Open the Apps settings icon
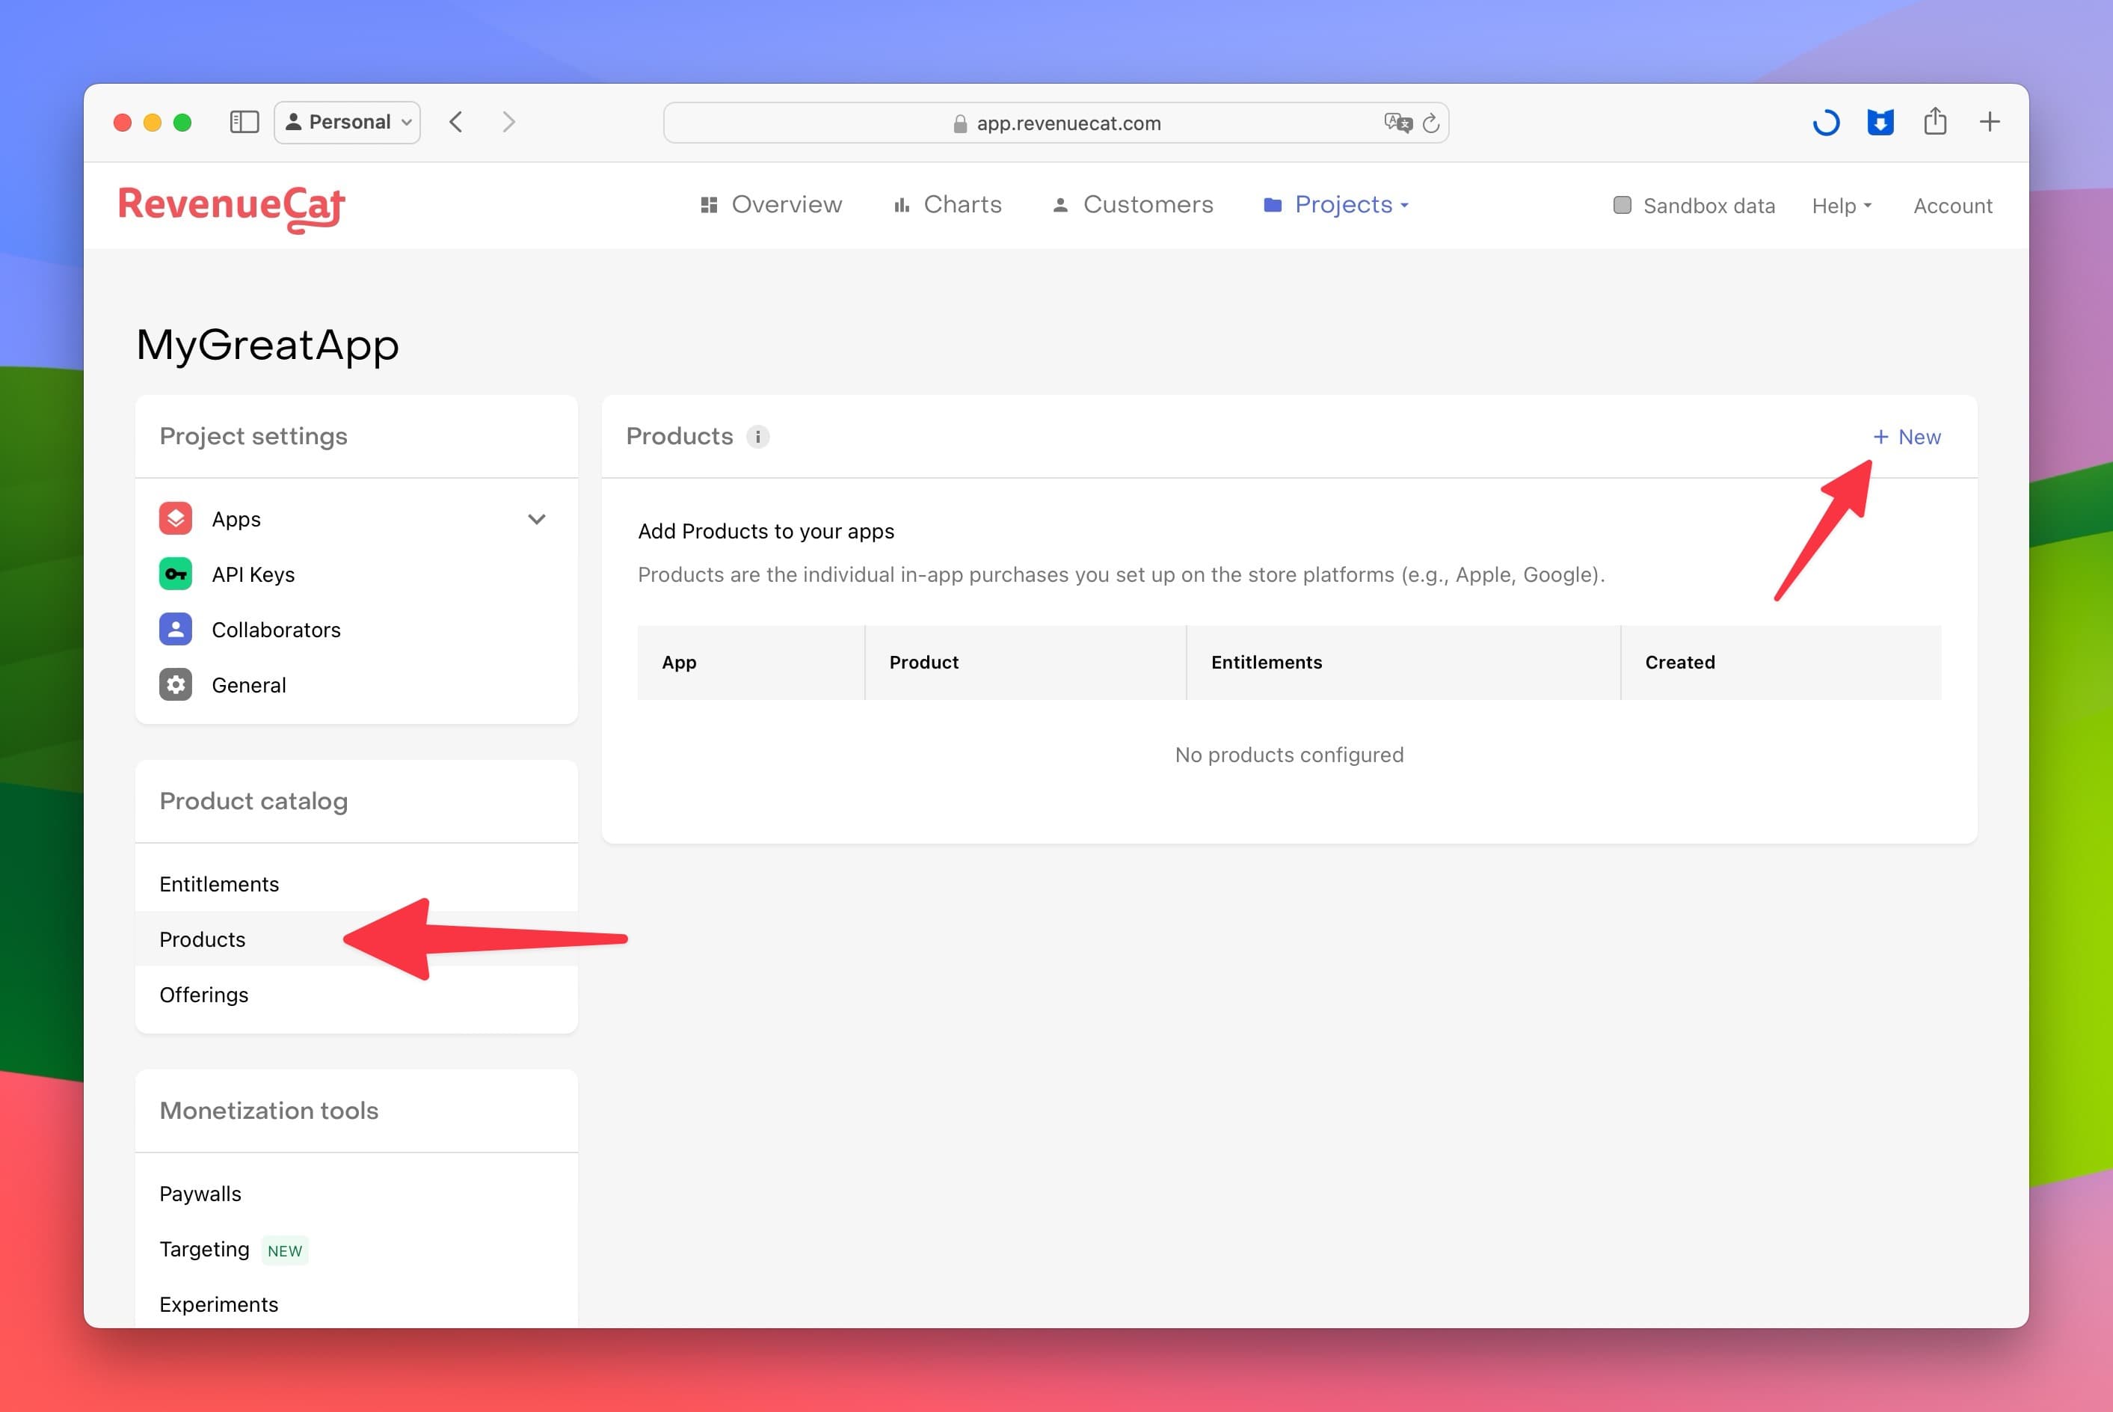The image size is (2113, 1412). point(175,518)
